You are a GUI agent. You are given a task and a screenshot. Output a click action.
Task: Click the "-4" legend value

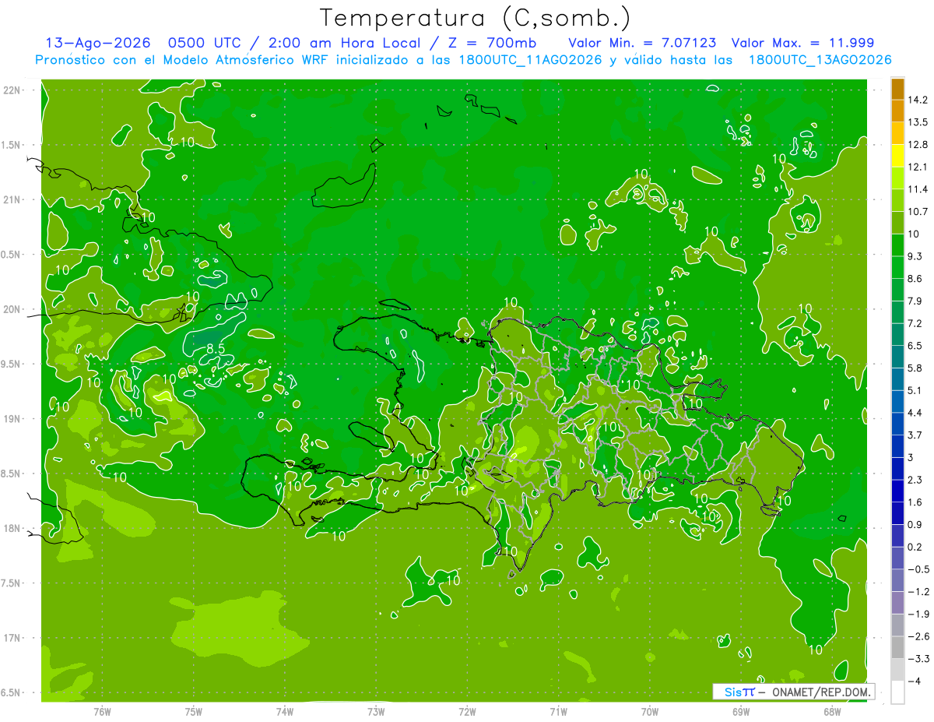click(x=914, y=681)
